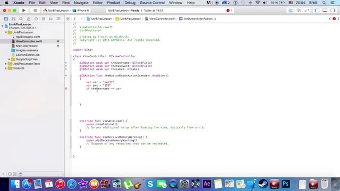Screen dimensions: 340x191
Task: Open the Report navigator
Action: [58, 19]
